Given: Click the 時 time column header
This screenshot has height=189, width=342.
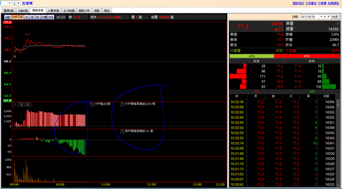Looking at the screenshot, I should 237,96.
